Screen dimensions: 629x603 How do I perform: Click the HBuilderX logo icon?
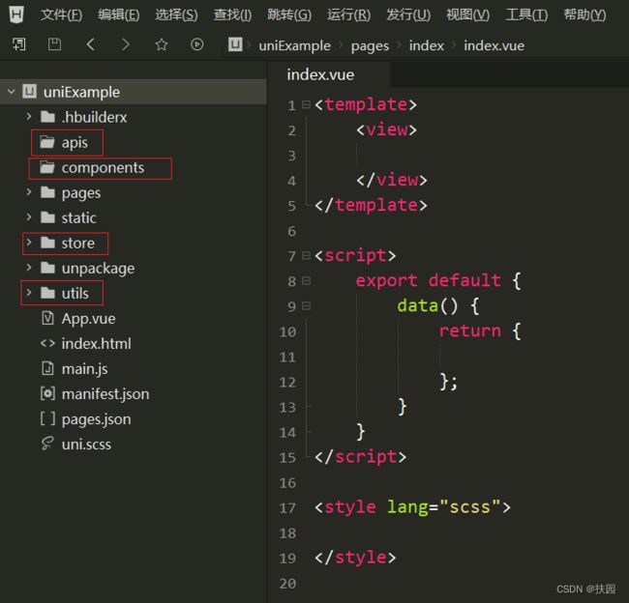point(16,14)
